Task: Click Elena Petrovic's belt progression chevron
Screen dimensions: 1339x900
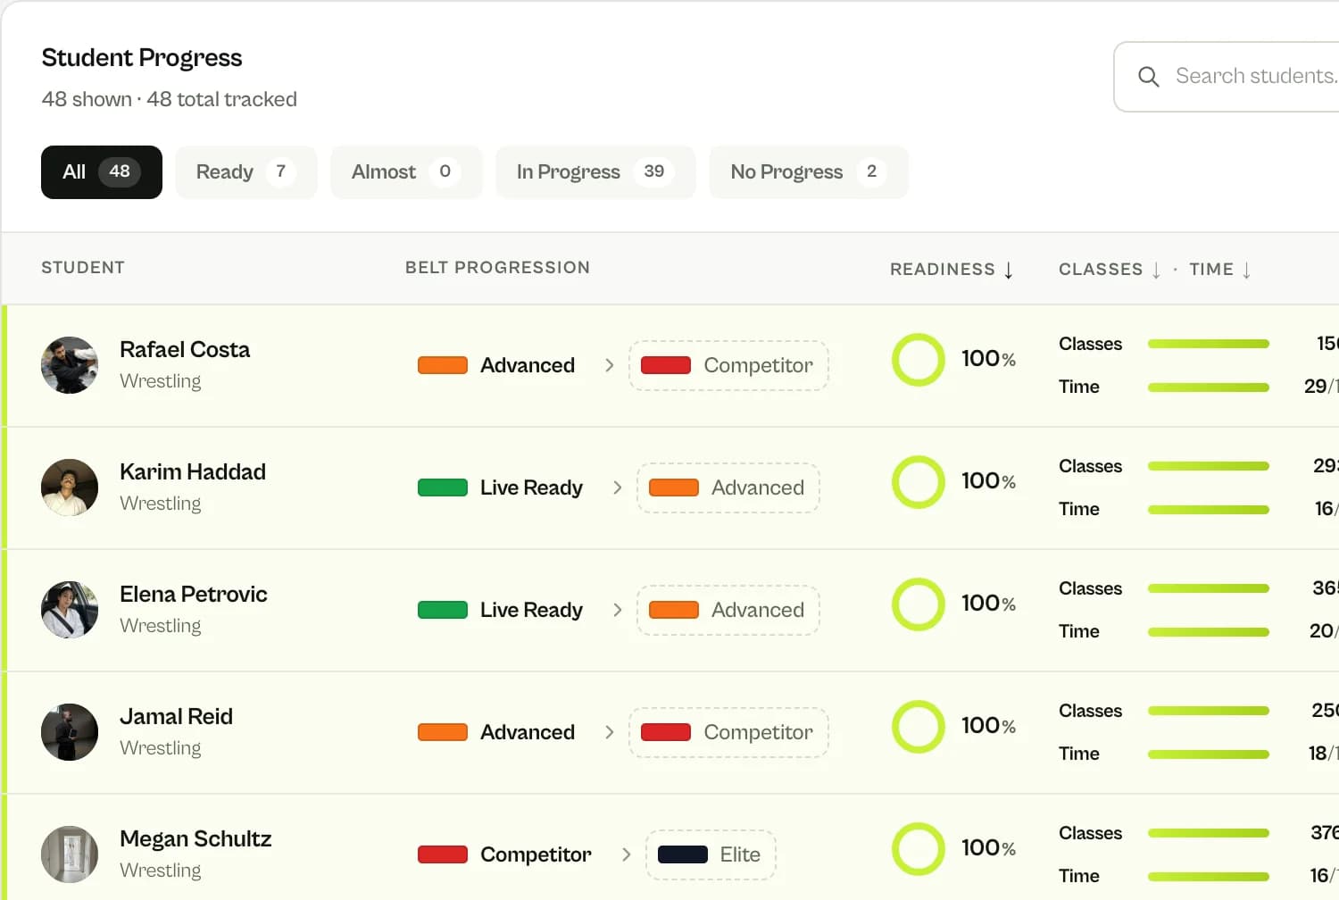Action: (617, 610)
